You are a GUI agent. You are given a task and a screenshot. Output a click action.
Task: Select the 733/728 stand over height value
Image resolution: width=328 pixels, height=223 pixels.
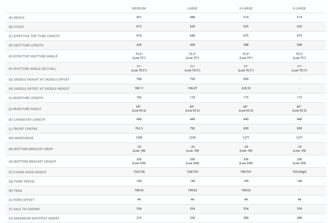[x=139, y=172]
